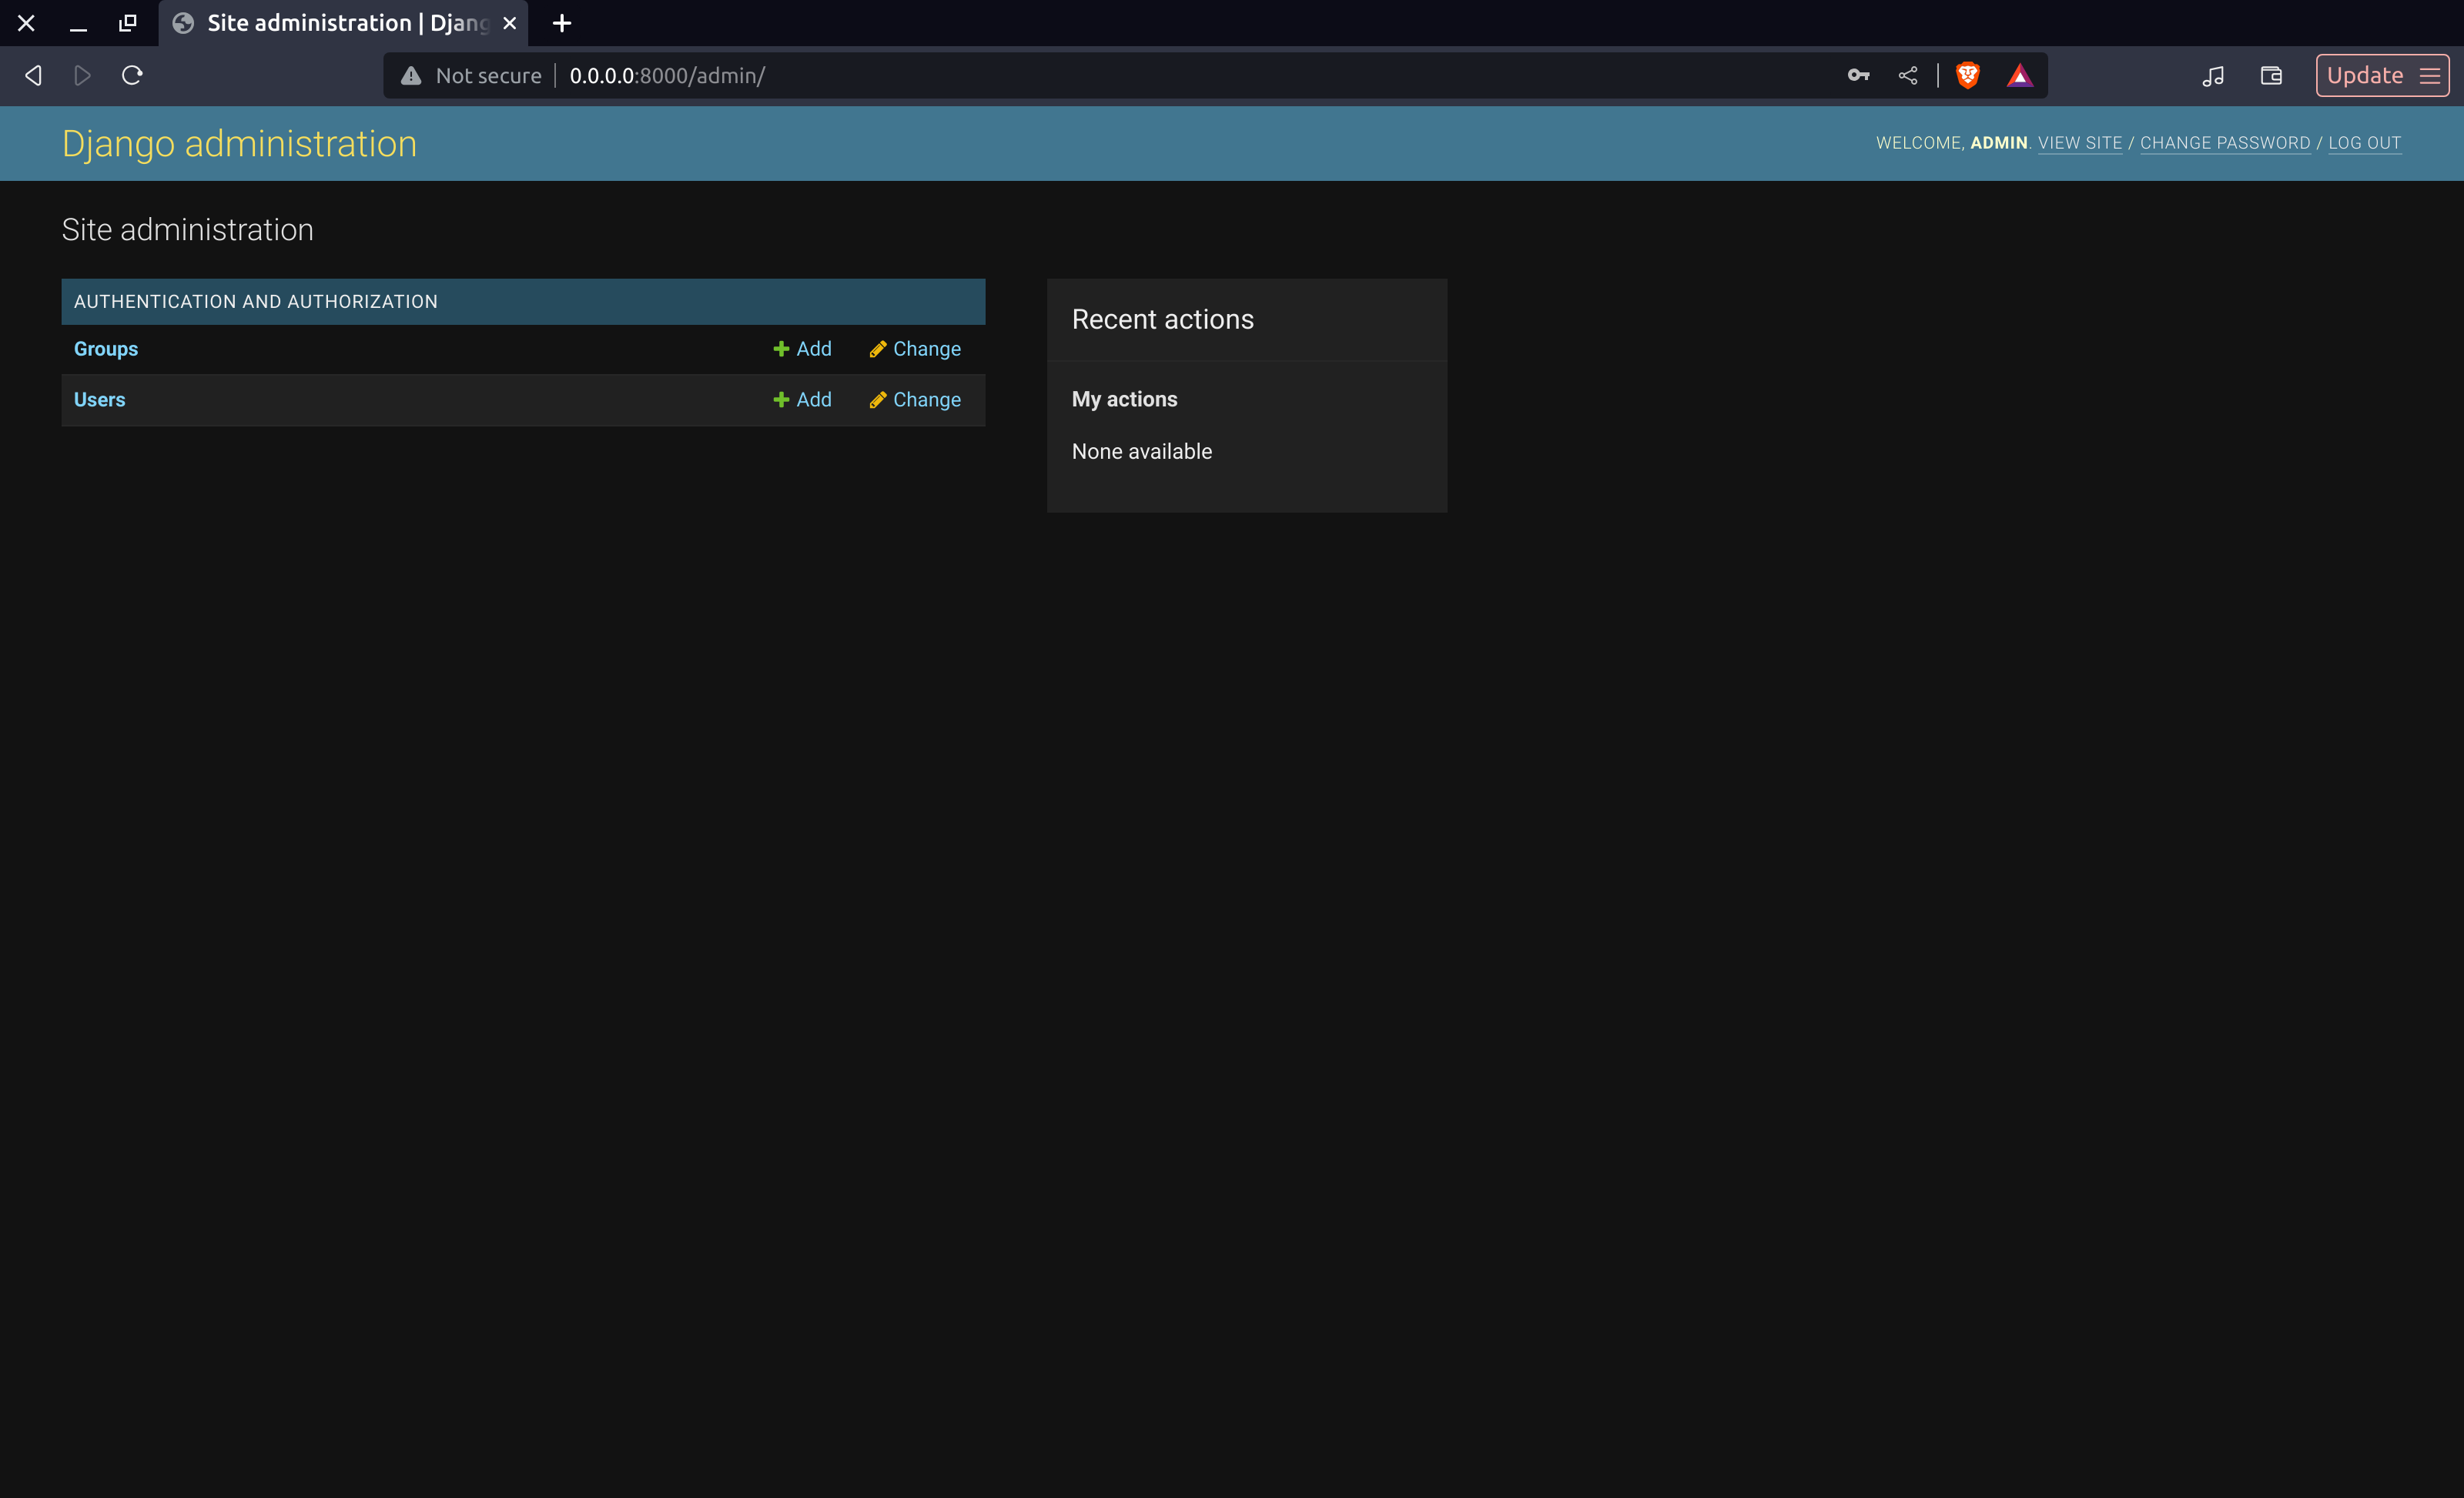Click the music note icon in browser toolbar

coord(2214,74)
